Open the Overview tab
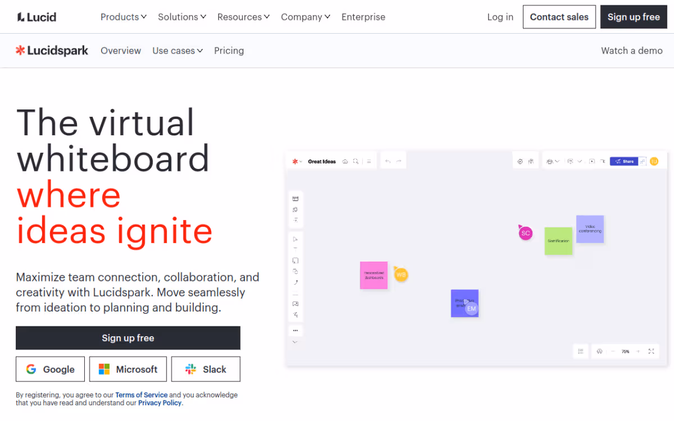Viewport: 674px width, 421px height. coord(121,51)
